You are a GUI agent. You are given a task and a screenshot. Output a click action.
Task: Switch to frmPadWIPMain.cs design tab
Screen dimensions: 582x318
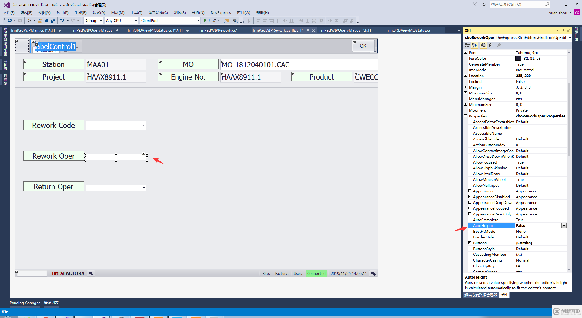coord(33,30)
